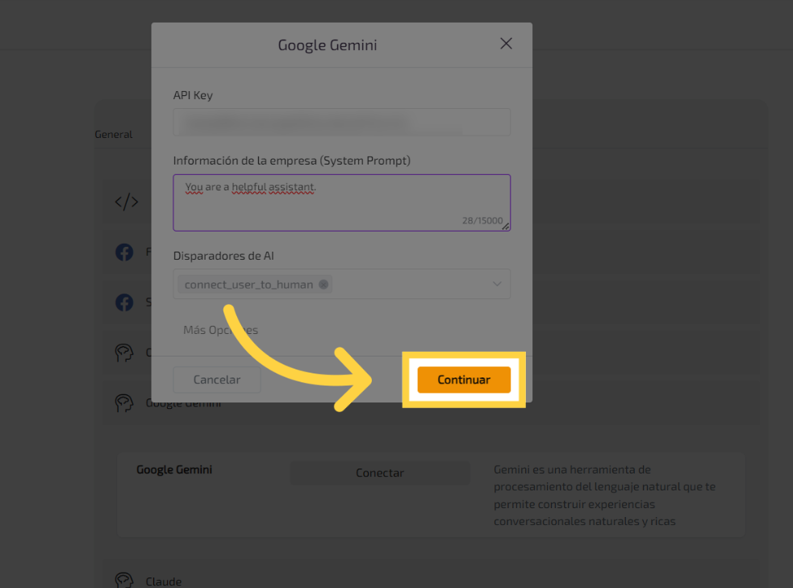793x588 pixels.
Task: Switch to the General tab
Action: tap(114, 135)
